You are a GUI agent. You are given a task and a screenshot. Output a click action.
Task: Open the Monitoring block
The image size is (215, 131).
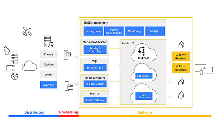[135, 31]
